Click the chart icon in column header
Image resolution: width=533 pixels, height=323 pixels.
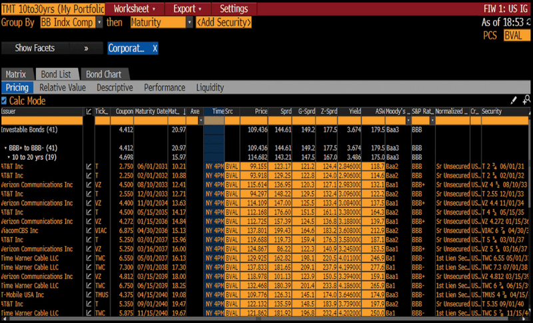click(x=89, y=111)
